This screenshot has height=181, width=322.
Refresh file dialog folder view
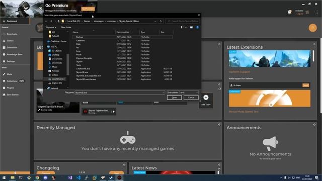(161, 21)
